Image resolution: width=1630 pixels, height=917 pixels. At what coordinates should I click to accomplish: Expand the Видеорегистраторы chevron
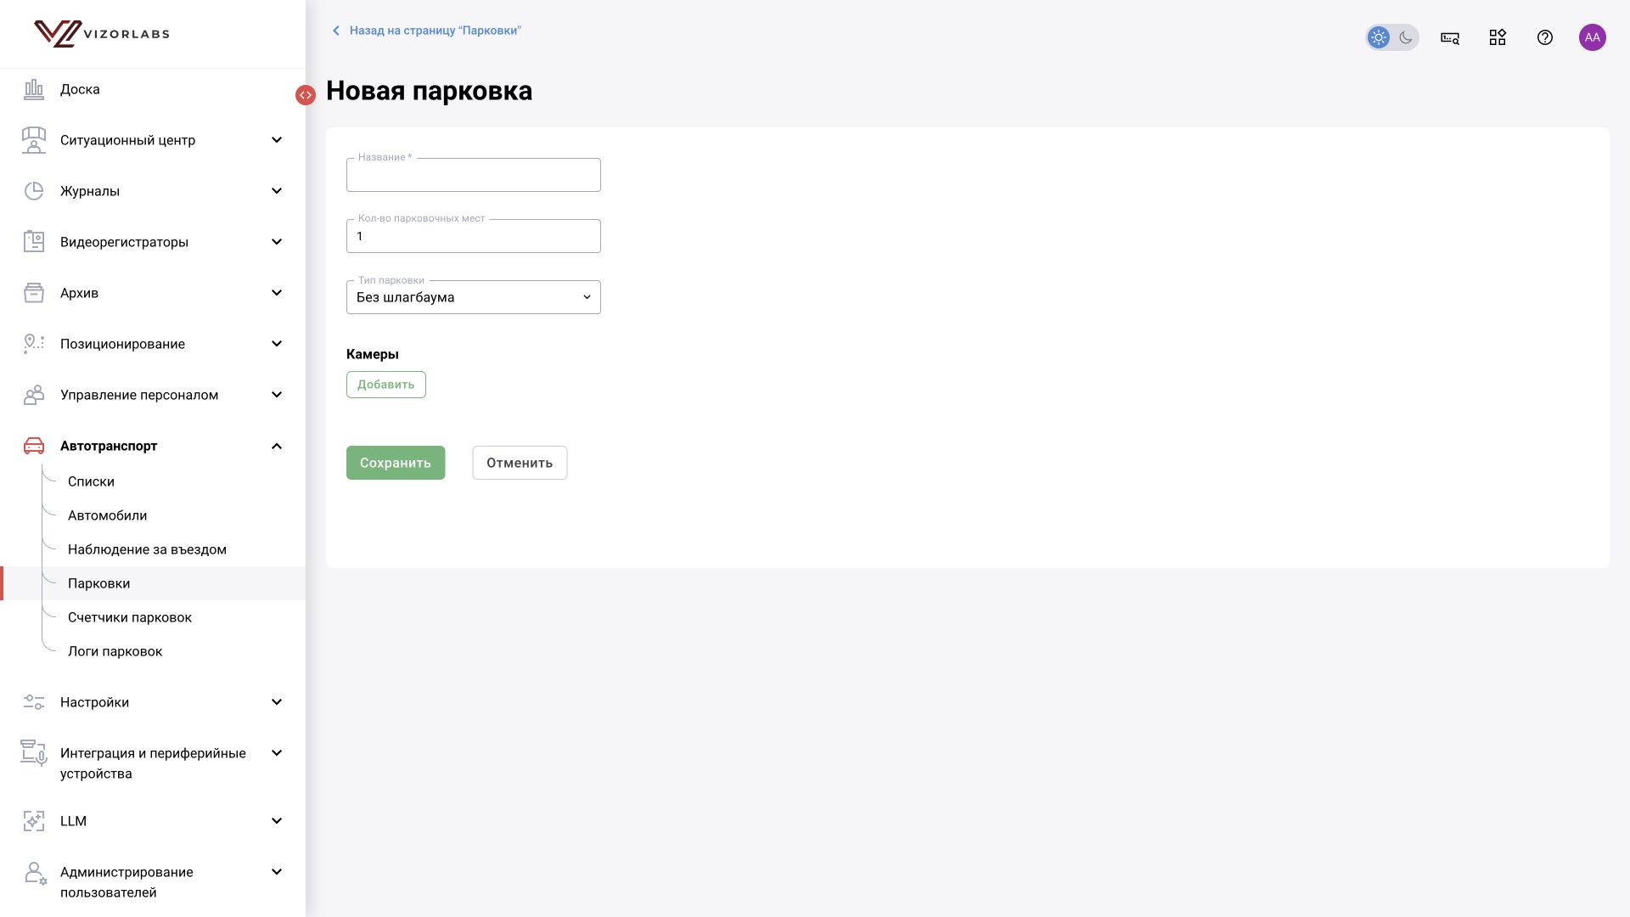coord(277,242)
